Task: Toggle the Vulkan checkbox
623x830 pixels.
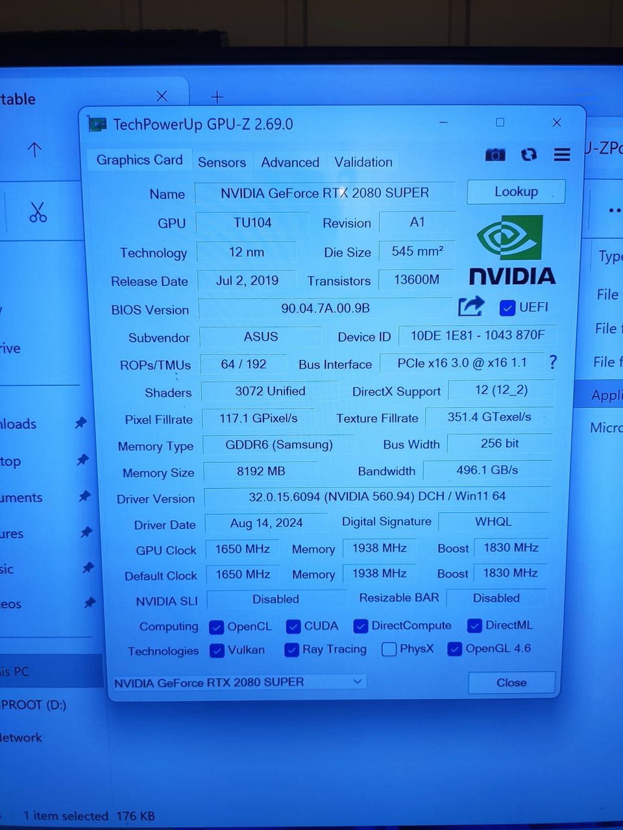Action: 217,650
